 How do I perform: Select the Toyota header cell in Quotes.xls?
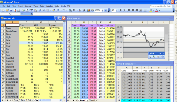(55, 25)
